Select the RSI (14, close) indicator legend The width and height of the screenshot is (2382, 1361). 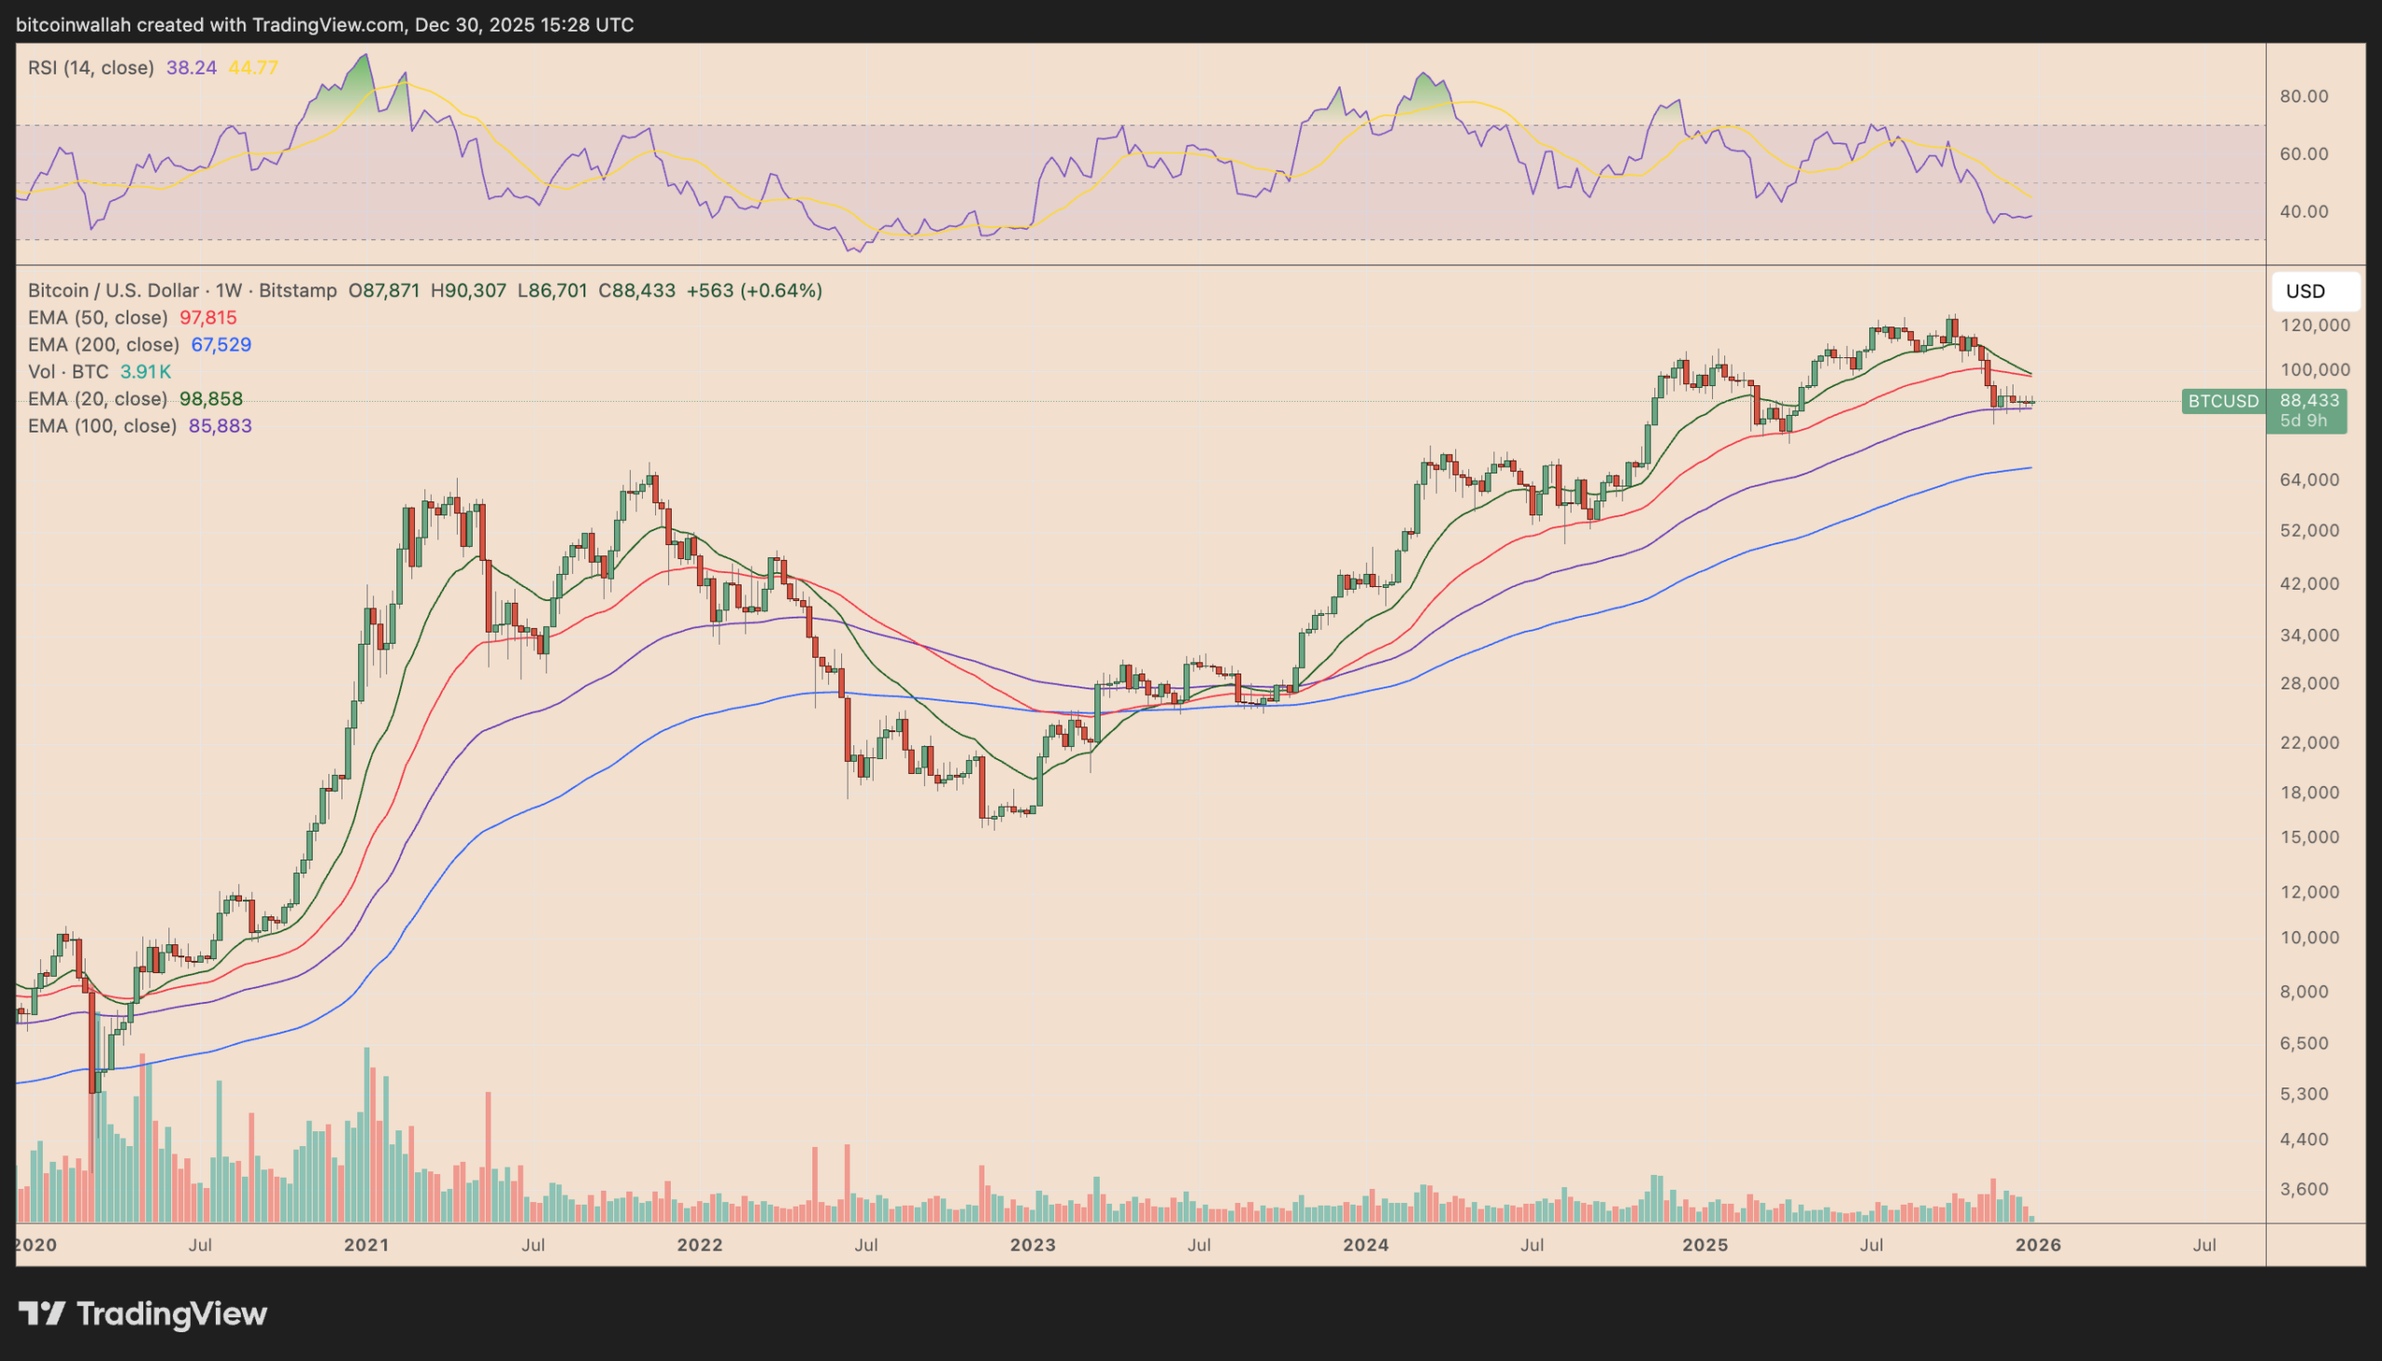click(90, 67)
